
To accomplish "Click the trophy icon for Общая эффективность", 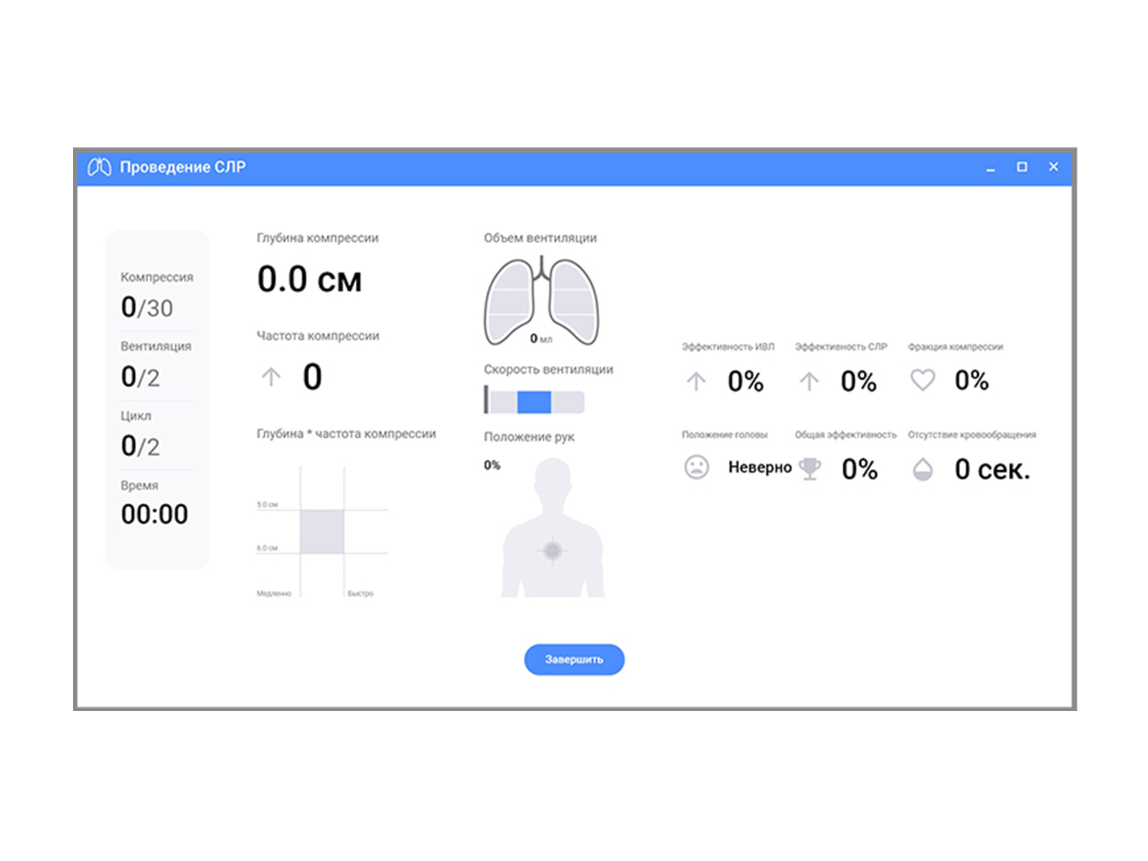I will (x=809, y=469).
